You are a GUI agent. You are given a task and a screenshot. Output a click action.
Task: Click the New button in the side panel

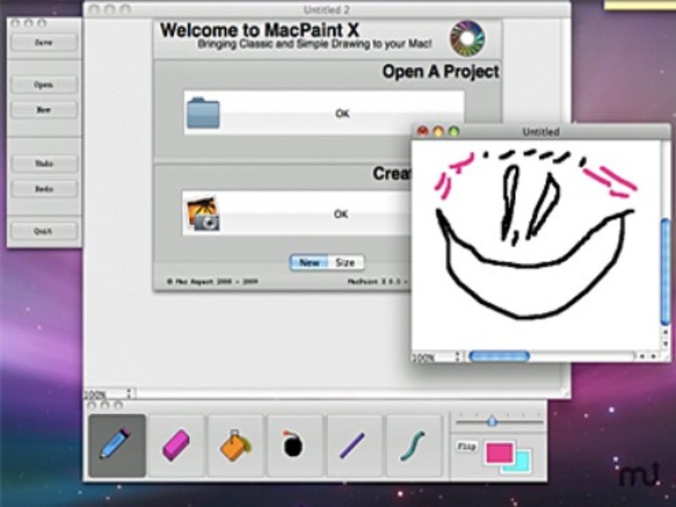pos(44,110)
